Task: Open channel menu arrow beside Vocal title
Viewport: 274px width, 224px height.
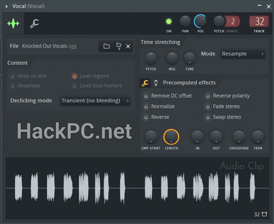Action: tap(7, 6)
